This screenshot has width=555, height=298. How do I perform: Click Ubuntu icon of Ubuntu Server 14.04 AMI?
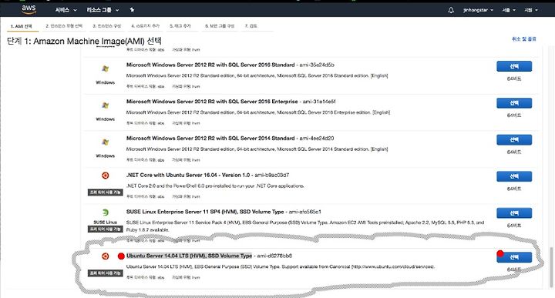tap(105, 256)
